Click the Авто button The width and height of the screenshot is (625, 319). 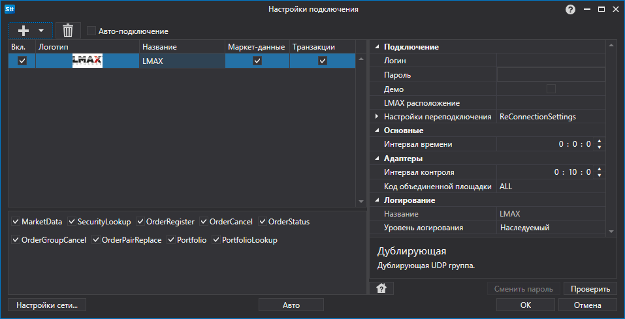tap(291, 305)
